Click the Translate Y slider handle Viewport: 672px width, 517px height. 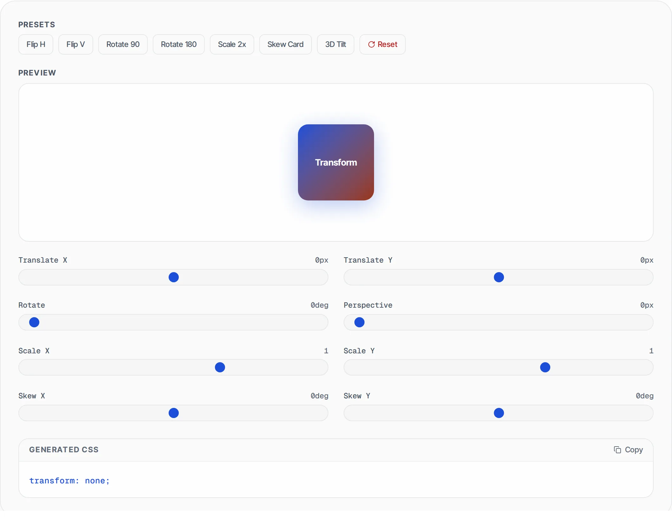click(x=499, y=277)
